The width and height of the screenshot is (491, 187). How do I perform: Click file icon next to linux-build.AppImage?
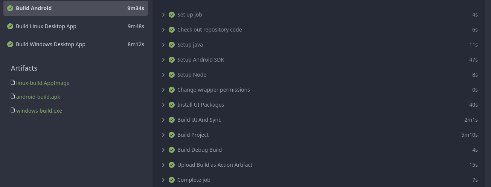[x=13, y=83]
